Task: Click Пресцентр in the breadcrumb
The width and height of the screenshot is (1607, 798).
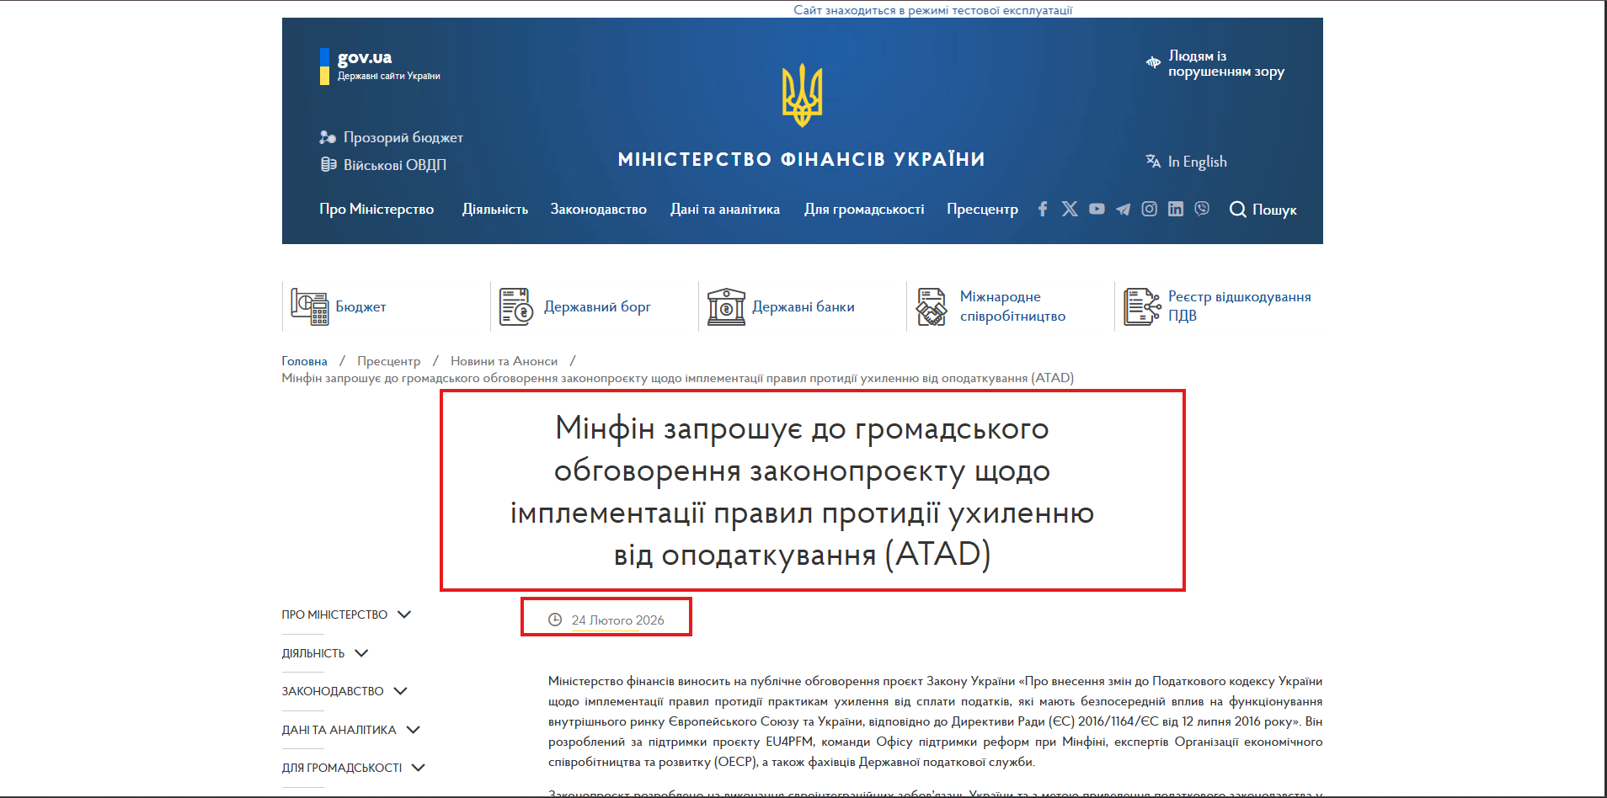Action: (388, 361)
